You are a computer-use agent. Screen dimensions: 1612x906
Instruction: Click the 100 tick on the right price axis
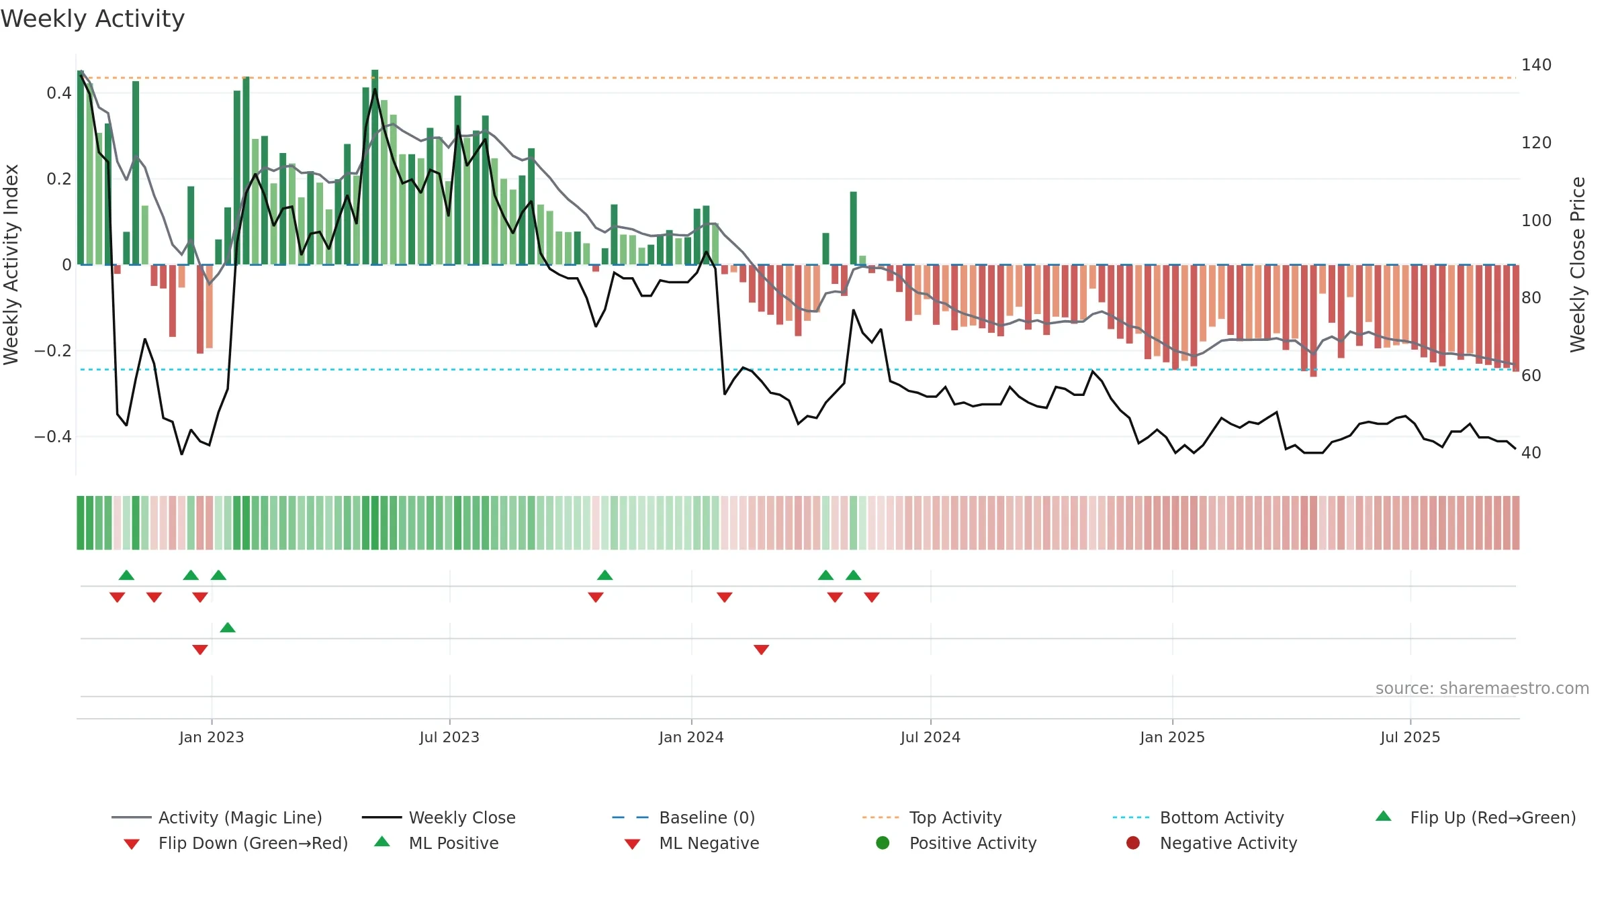tap(1537, 220)
